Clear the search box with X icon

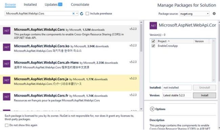(73, 14)
